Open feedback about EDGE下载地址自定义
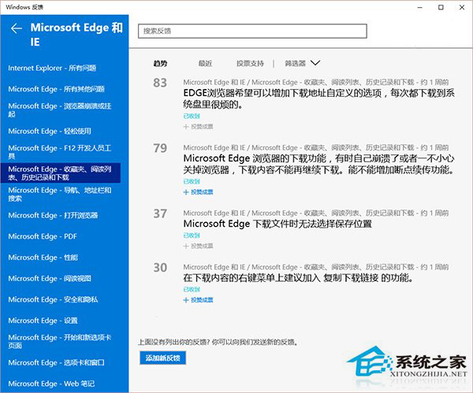The image size is (473, 393). point(318,98)
